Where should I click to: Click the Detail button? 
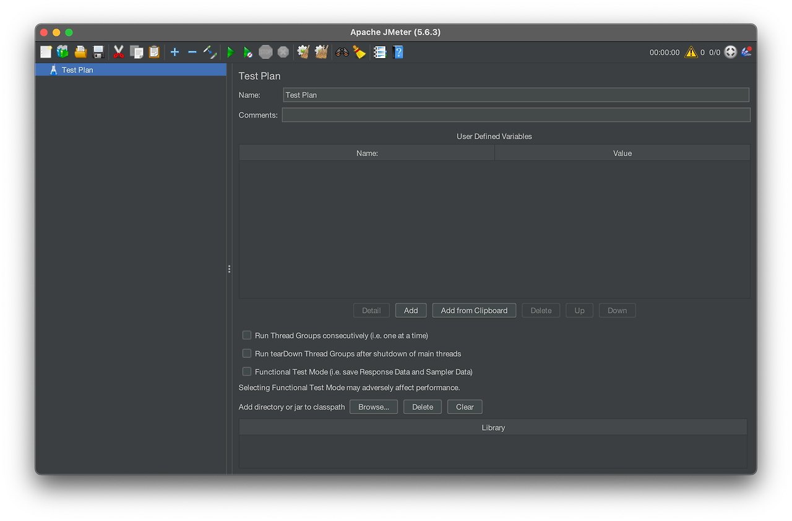click(371, 311)
